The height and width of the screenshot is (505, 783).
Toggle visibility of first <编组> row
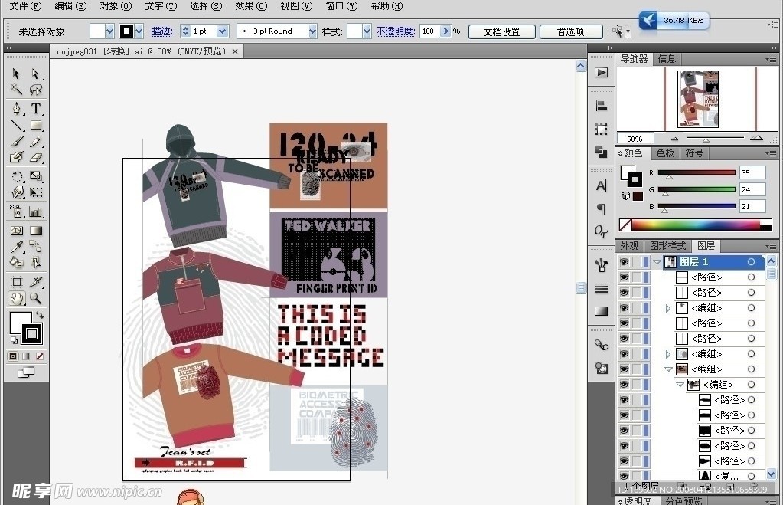(624, 308)
